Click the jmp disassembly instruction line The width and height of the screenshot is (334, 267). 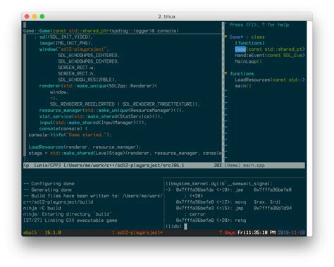coord(234,208)
